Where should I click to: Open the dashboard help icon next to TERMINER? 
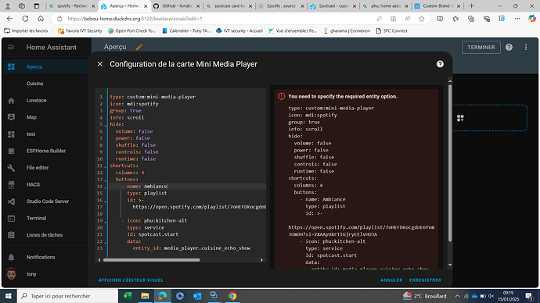coord(509,48)
